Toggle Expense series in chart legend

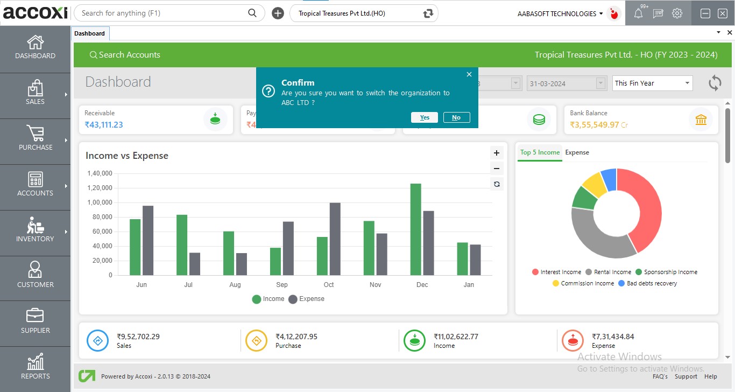[x=306, y=299]
